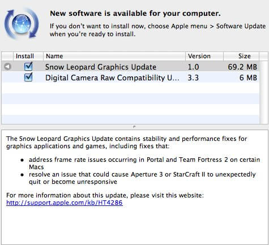Image resolution: width=269 pixels, height=245 pixels.
Task: Click the Aperture 3 or StarCraft II bullet
Action: pyautogui.click(x=142, y=178)
